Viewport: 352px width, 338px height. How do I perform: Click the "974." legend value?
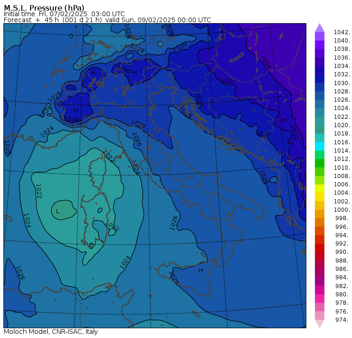pos(343,320)
